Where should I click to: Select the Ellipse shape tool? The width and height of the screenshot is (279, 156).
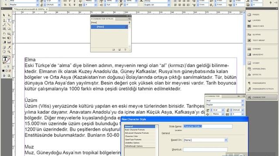(x=9, y=29)
